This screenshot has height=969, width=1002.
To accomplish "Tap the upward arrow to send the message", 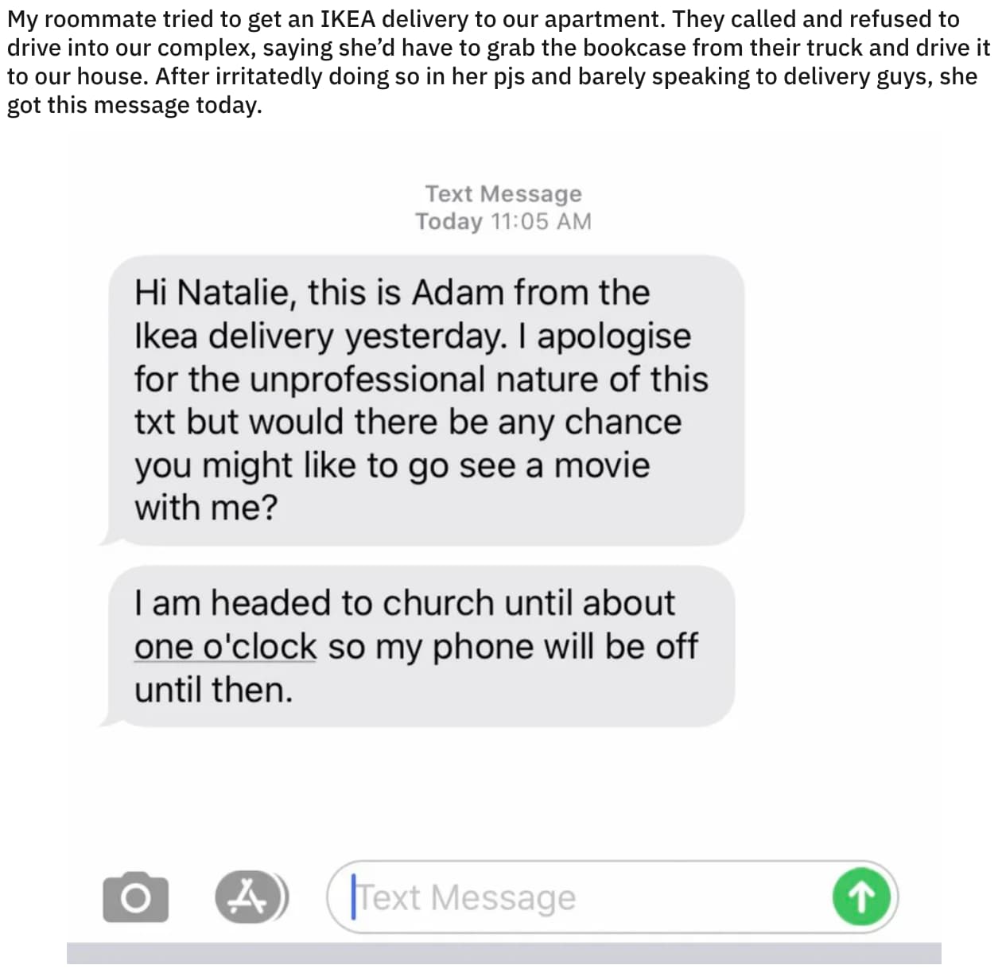I will tap(861, 897).
